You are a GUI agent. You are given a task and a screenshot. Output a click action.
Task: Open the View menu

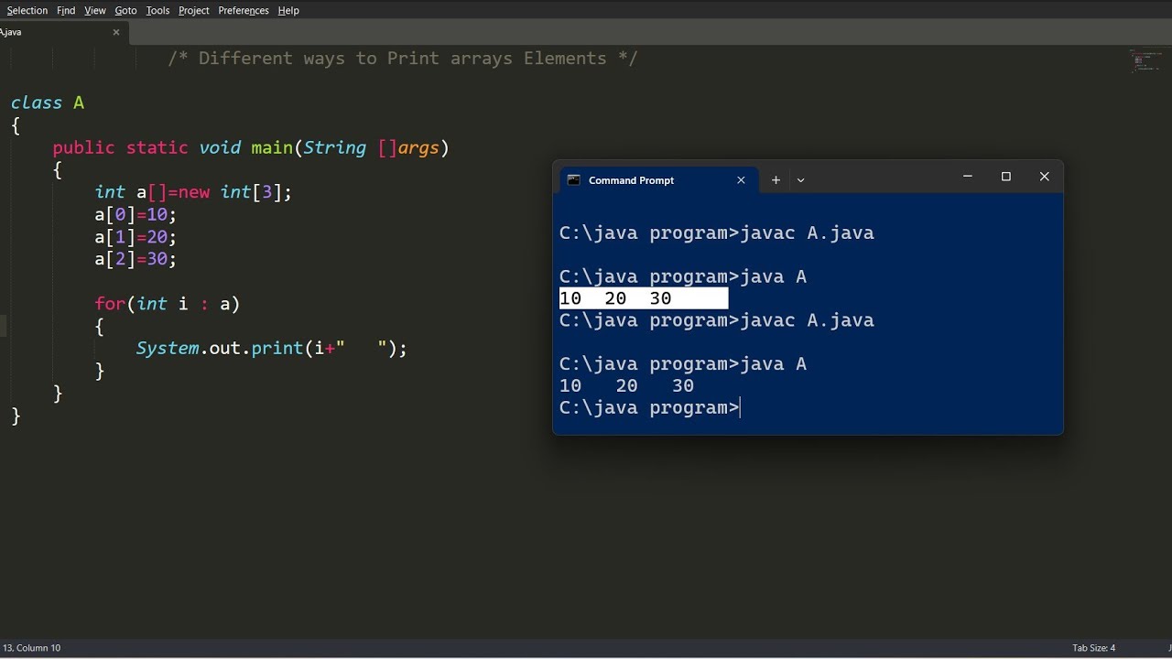[x=95, y=10]
